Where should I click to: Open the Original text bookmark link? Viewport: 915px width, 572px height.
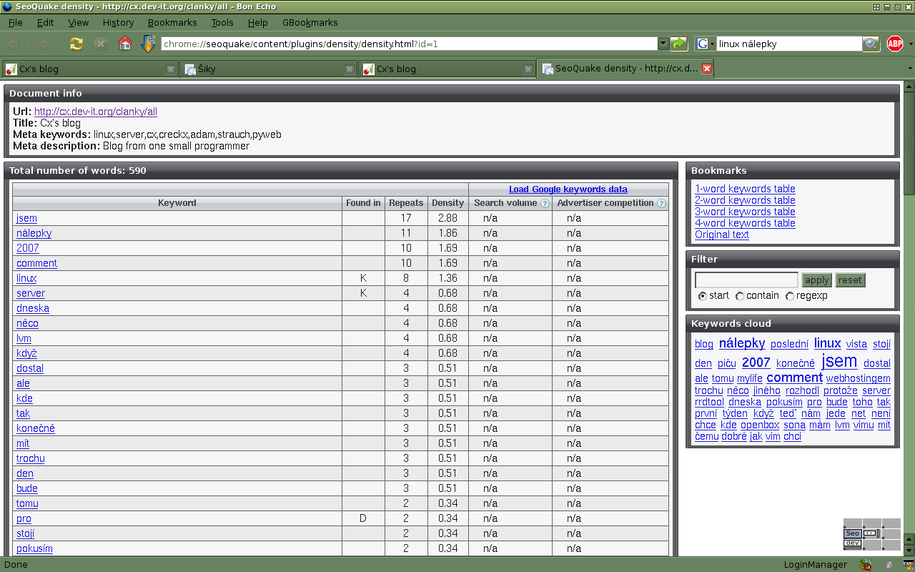click(722, 235)
